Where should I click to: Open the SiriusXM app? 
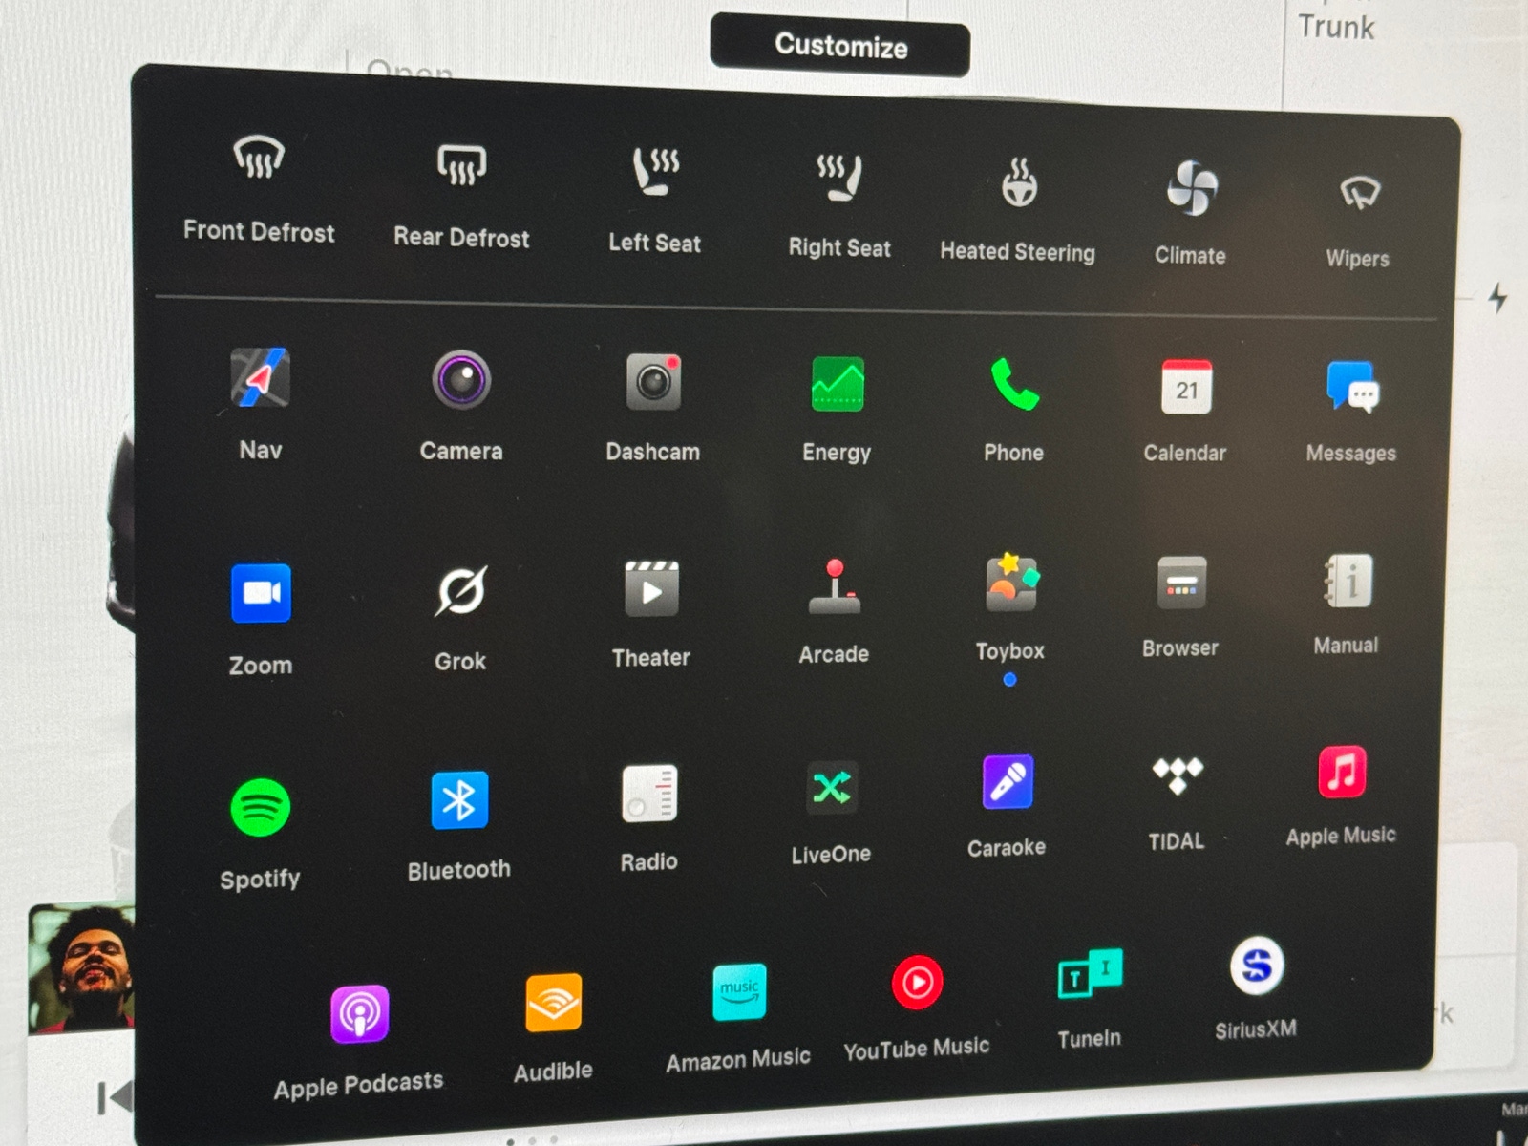(x=1256, y=966)
